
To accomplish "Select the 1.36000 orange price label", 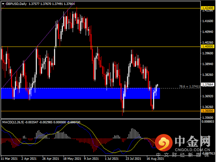I will pyautogui.click(x=208, y=111).
